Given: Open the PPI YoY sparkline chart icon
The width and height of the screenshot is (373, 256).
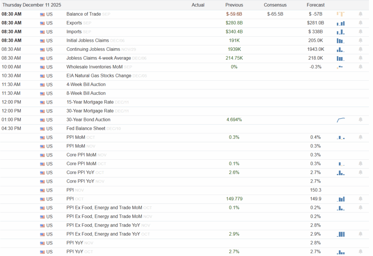Looking at the screenshot, I should coord(341,251).
